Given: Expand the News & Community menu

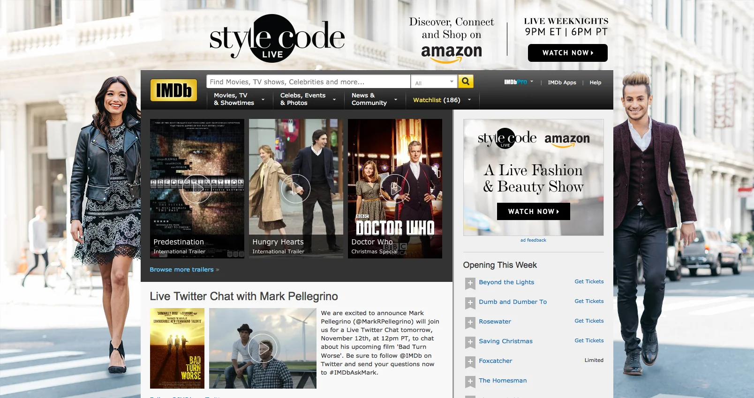Looking at the screenshot, I should point(374,99).
